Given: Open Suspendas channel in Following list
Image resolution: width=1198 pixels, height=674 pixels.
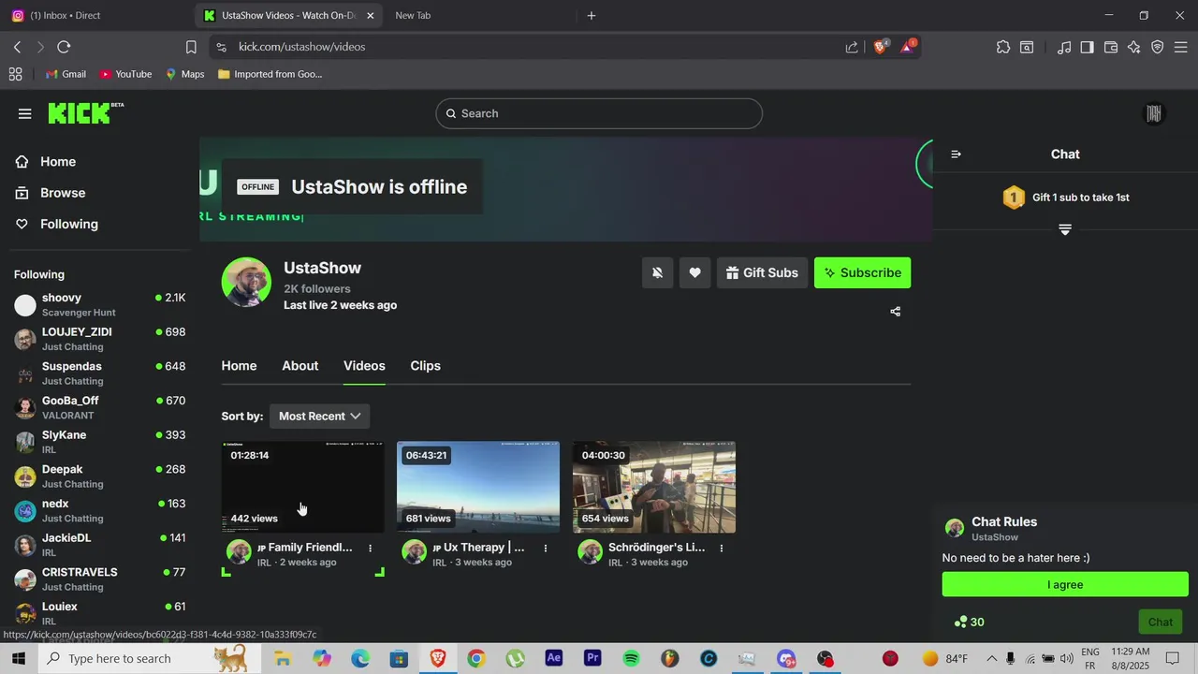Looking at the screenshot, I should [x=100, y=374].
